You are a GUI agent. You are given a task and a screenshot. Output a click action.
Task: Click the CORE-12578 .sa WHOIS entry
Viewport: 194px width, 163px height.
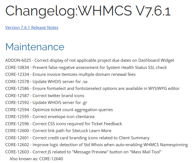pyautogui.click(x=46, y=82)
